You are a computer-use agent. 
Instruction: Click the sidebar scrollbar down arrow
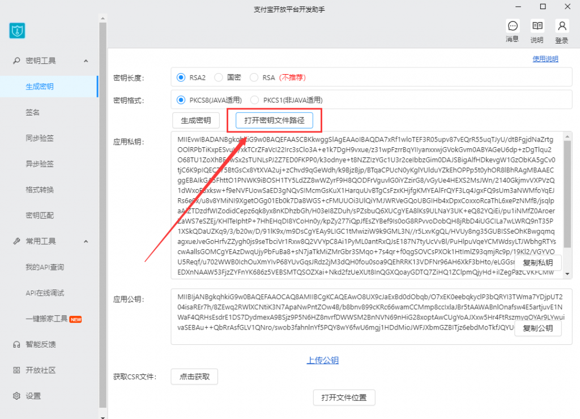point(103,417)
